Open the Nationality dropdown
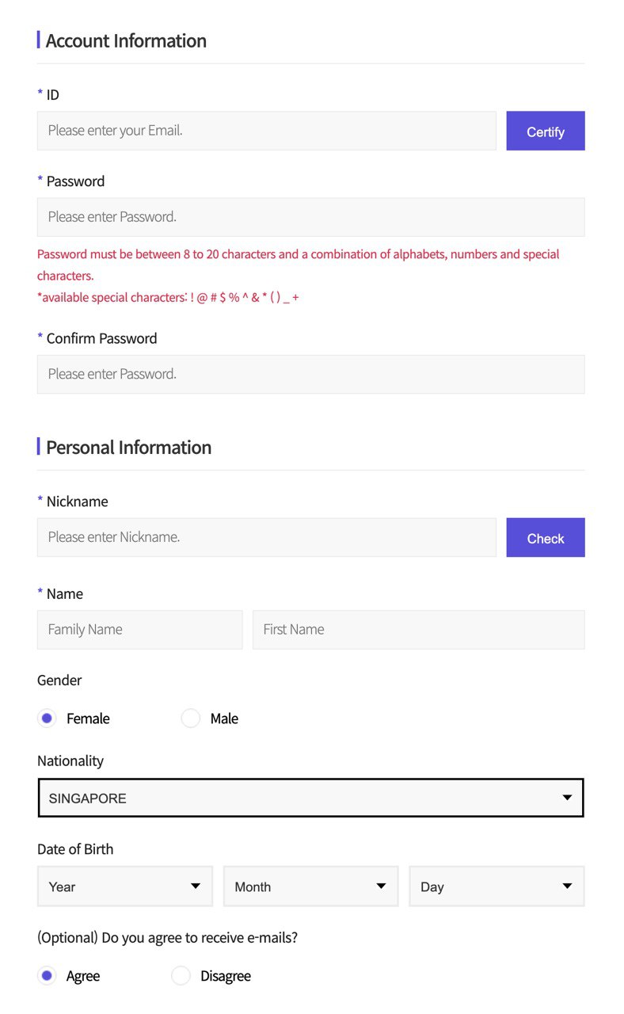This screenshot has width=624, height=1014. [x=310, y=798]
